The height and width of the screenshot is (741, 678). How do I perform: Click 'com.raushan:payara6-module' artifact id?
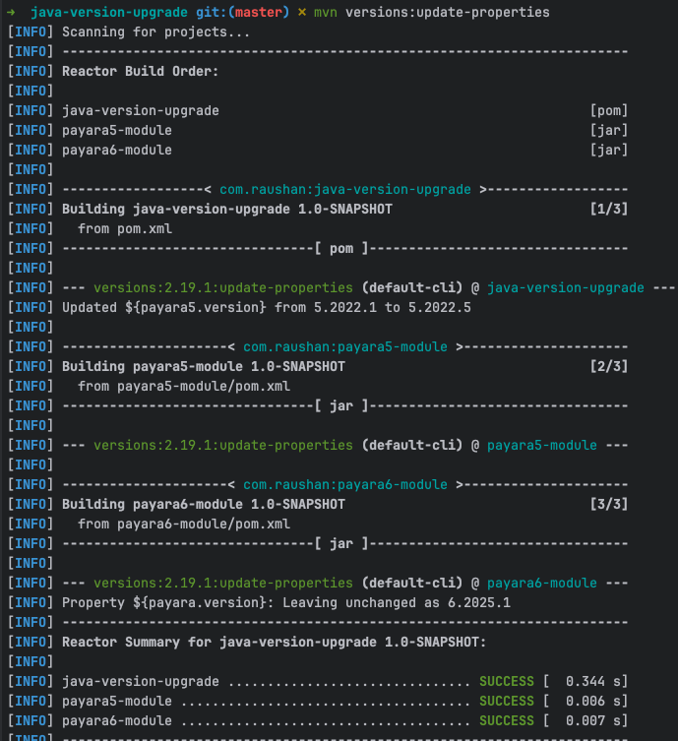click(345, 485)
